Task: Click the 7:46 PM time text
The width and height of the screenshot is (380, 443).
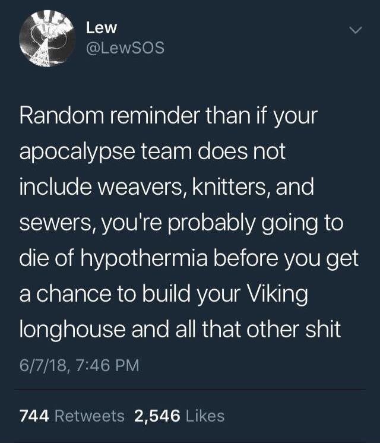Action: (107, 365)
